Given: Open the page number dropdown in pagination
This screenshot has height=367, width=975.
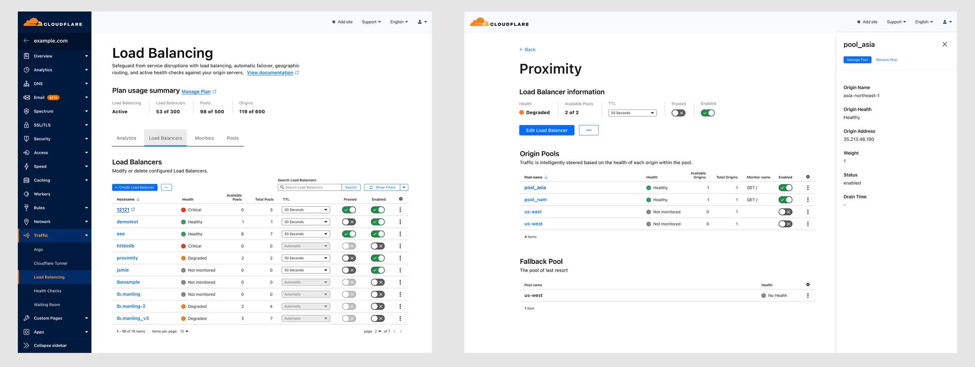Looking at the screenshot, I should tap(378, 332).
